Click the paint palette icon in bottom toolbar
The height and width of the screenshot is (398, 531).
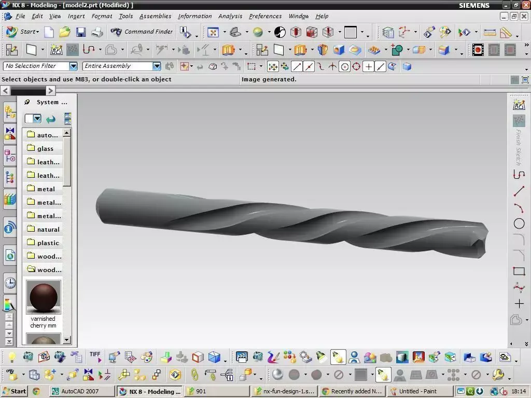click(146, 357)
